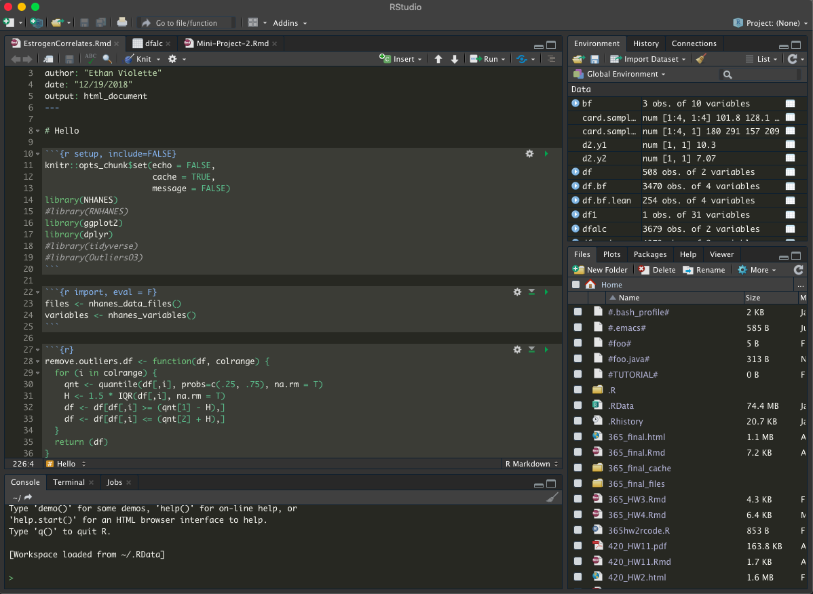This screenshot has height=594, width=813.
Task: Run all chunks above the import chunk
Action: [x=531, y=292]
